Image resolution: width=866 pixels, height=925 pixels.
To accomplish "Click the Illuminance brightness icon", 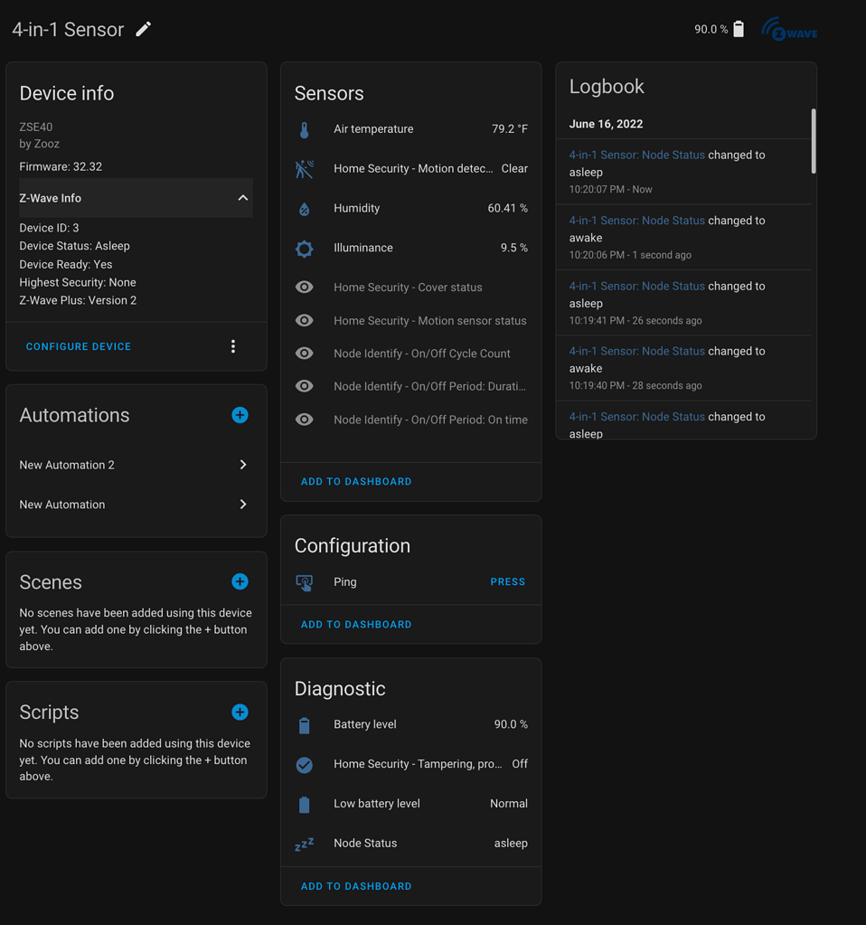I will [305, 248].
